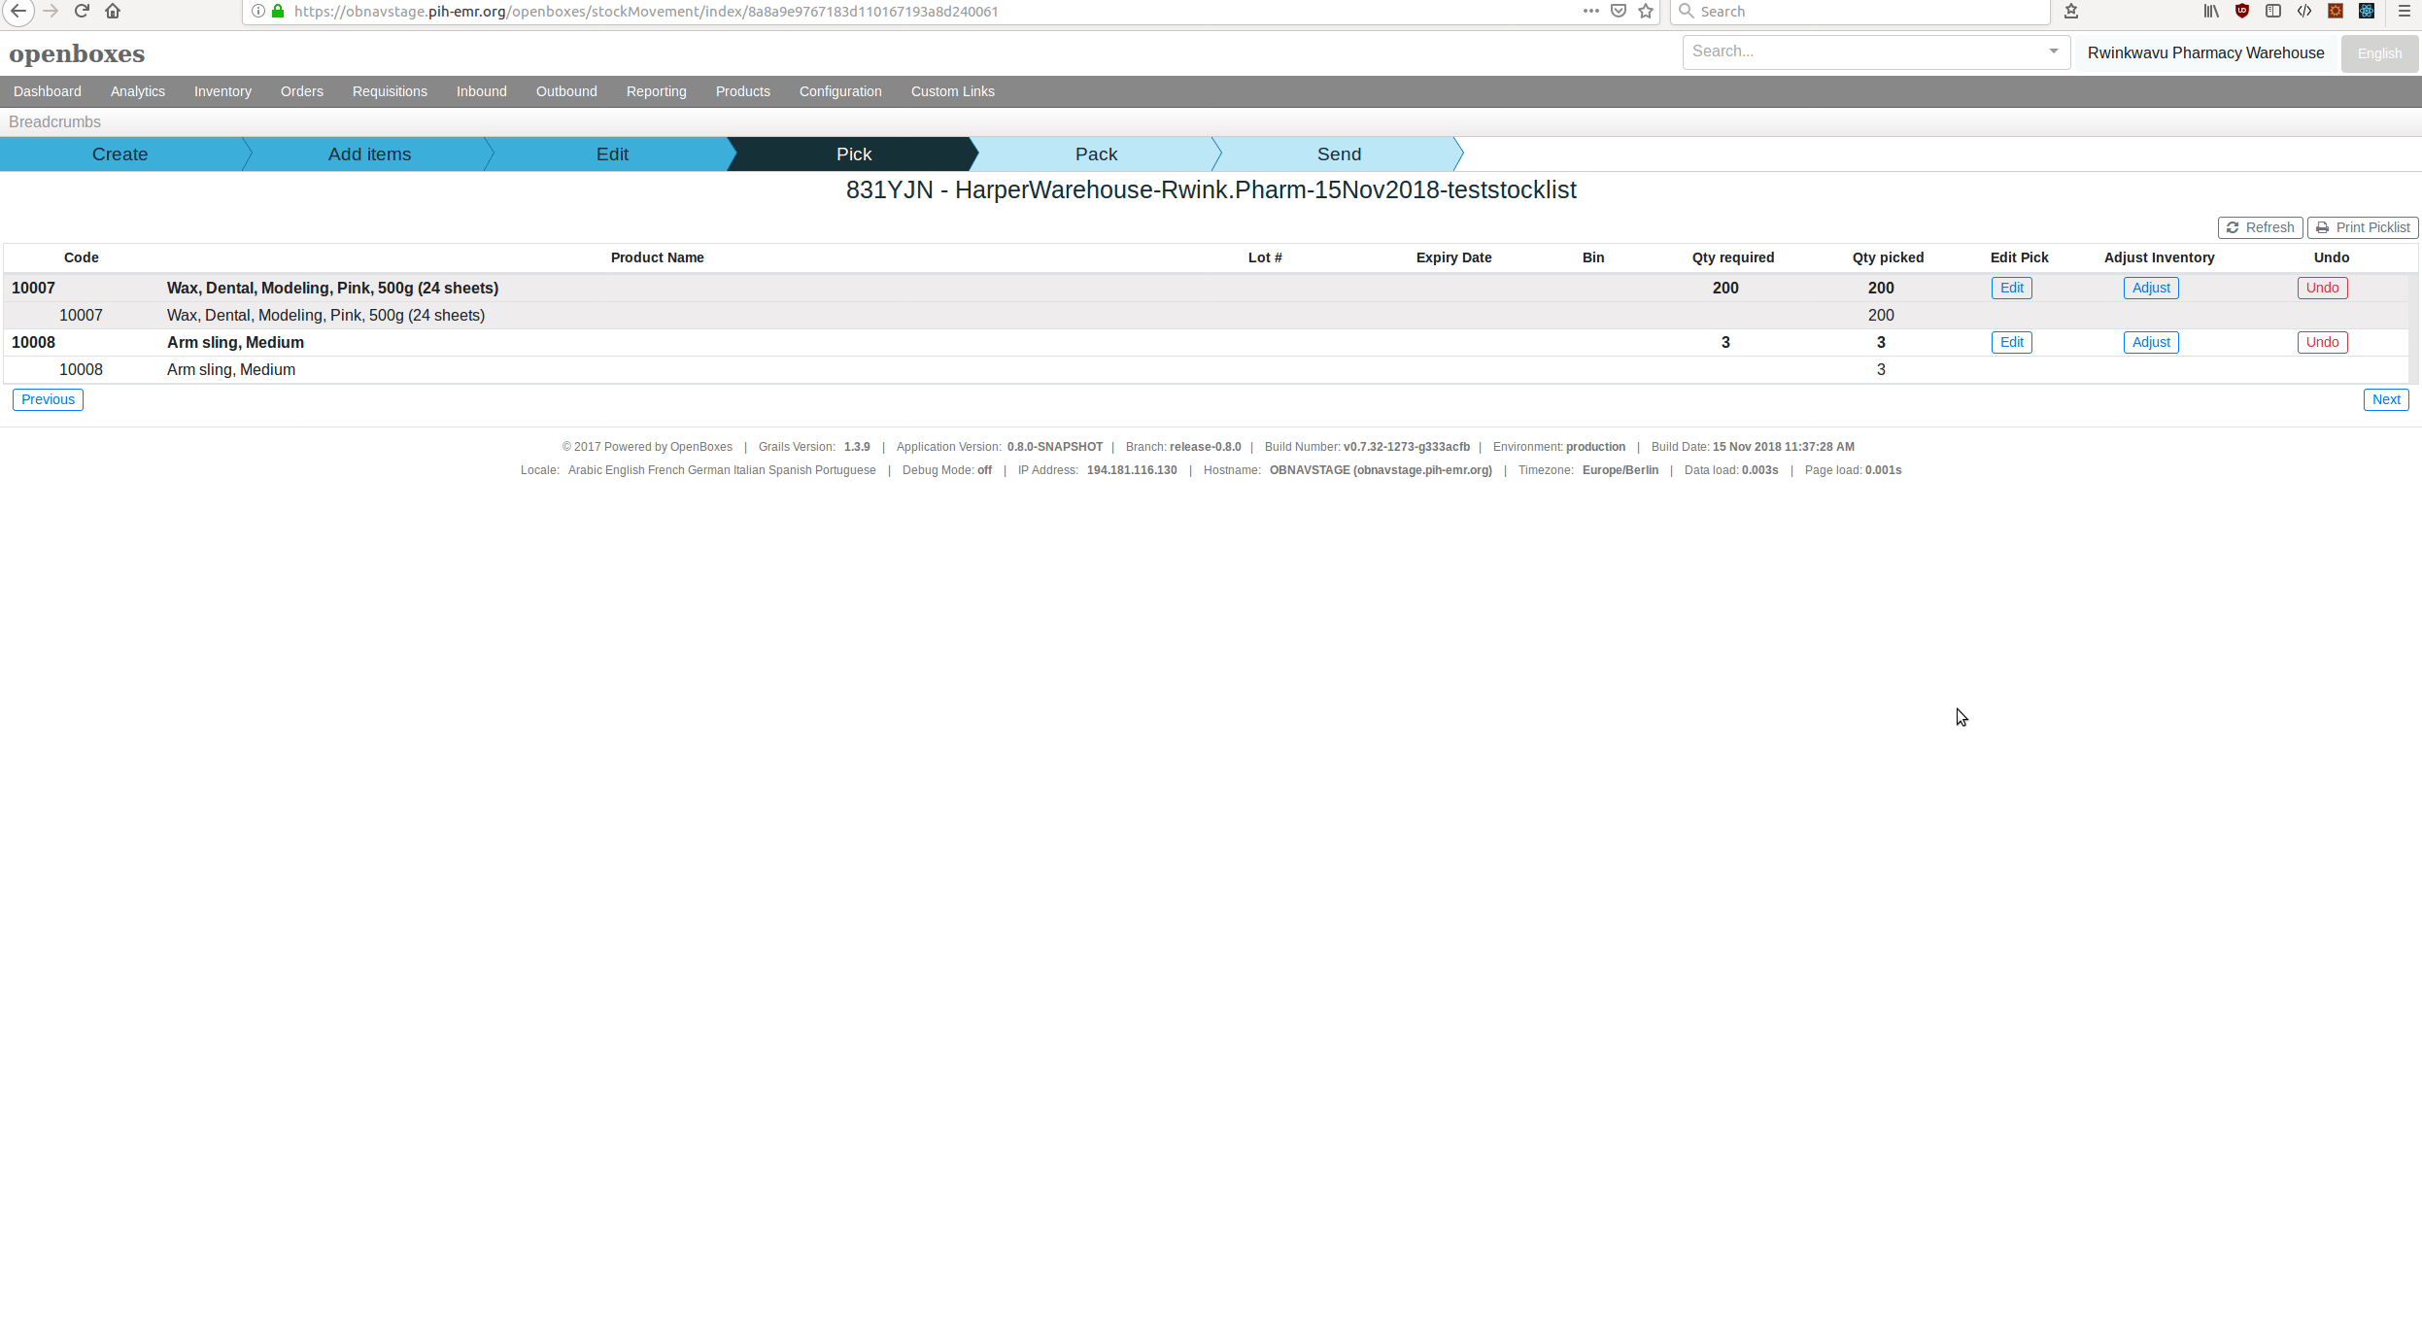Open the English language selector

[2379, 53]
